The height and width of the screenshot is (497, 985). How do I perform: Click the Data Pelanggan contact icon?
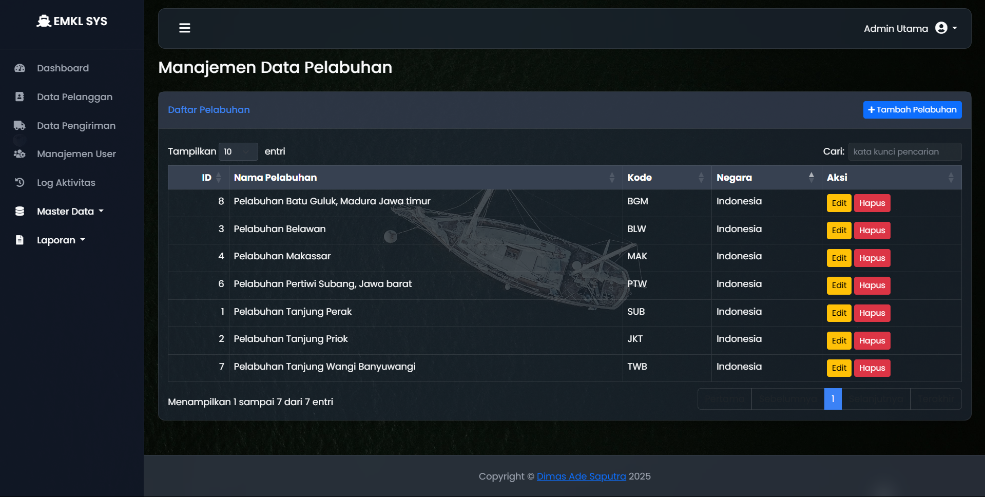(20, 97)
